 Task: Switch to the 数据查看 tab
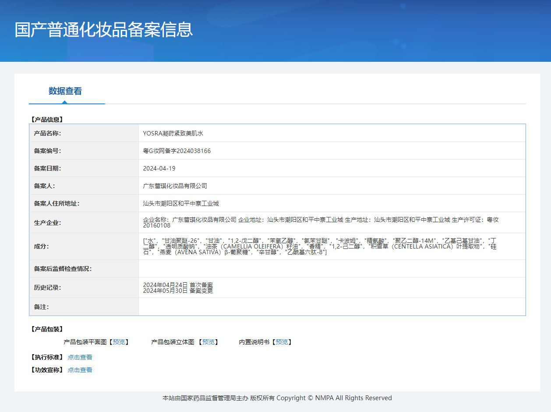click(x=65, y=91)
